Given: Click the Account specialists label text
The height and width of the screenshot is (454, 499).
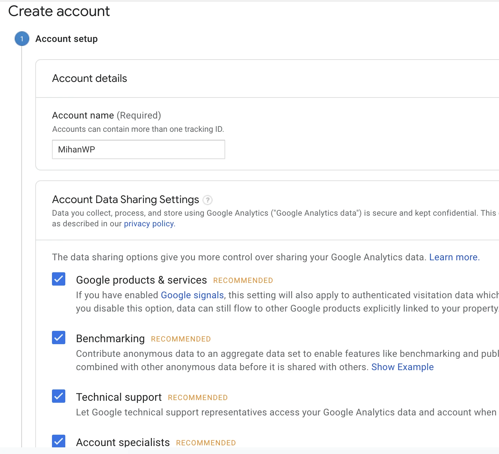Looking at the screenshot, I should click(x=123, y=442).
